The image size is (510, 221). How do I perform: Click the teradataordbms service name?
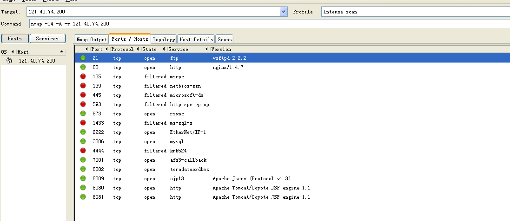tap(190, 170)
